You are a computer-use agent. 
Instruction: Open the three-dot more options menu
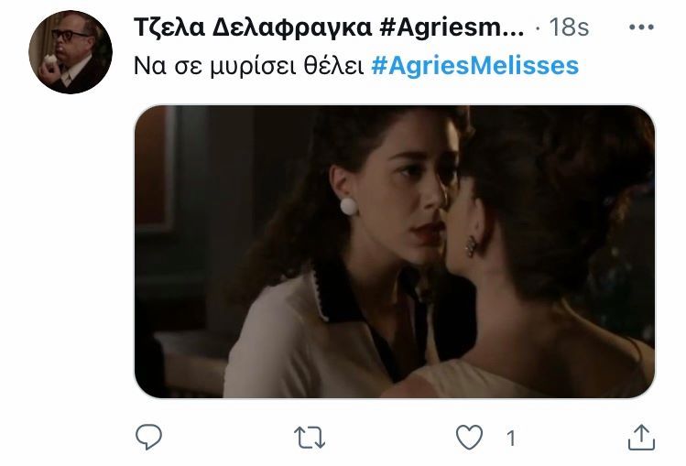point(641,27)
